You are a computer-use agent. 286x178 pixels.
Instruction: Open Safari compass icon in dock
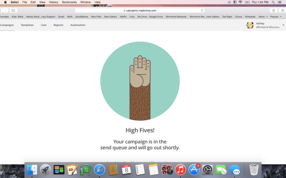coord(99,170)
